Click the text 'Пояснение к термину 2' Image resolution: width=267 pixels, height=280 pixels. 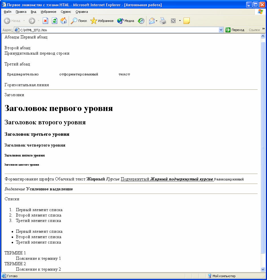(38, 269)
